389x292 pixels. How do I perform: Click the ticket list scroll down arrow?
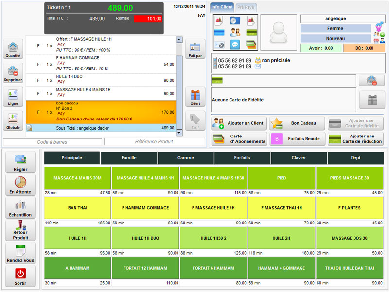click(179, 133)
